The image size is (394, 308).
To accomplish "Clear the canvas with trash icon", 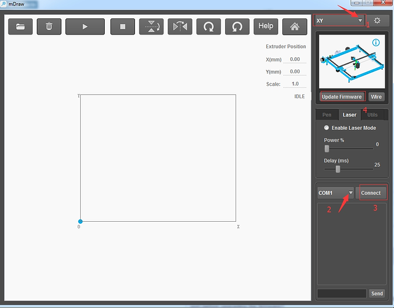I will coord(49,26).
